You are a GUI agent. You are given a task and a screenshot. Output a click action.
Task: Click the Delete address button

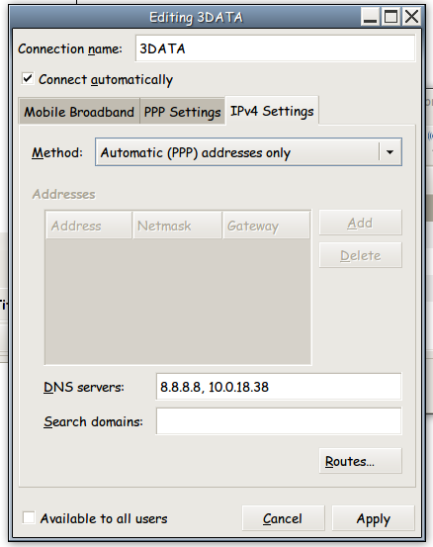click(x=361, y=255)
